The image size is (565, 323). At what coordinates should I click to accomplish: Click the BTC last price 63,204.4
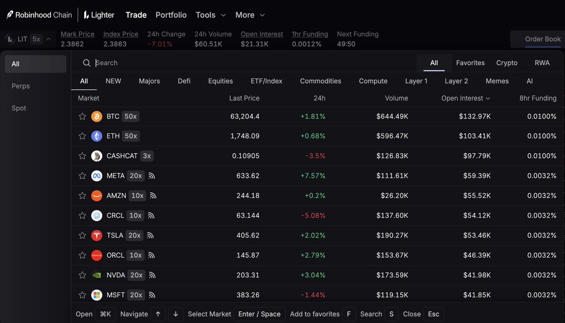pos(245,116)
